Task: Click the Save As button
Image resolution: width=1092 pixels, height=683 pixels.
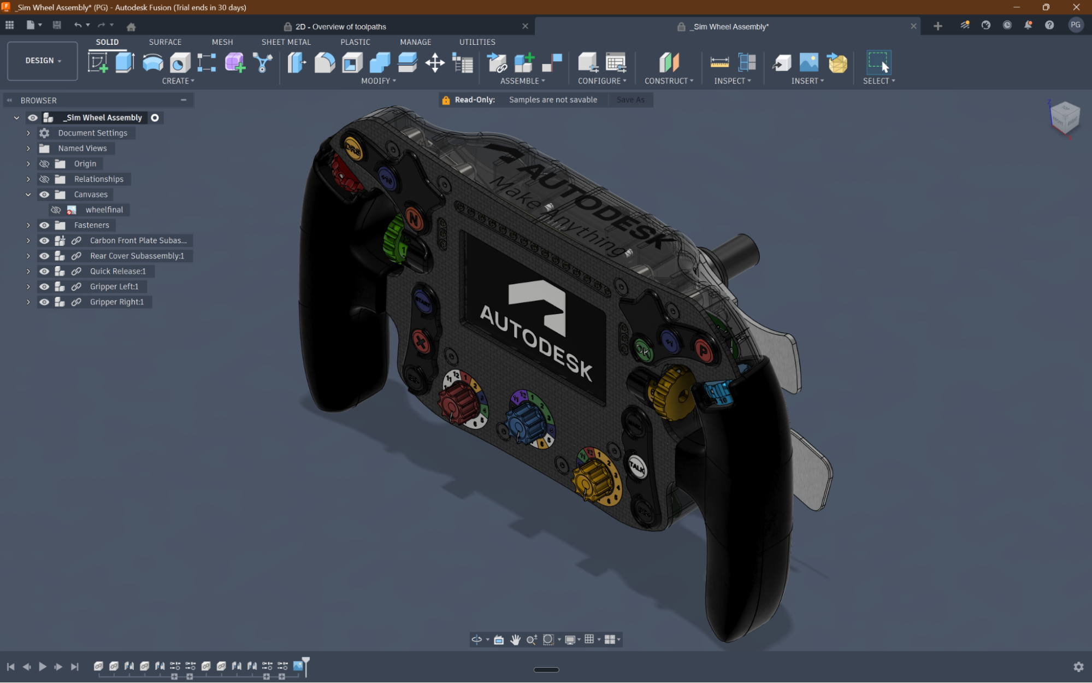Action: (630, 99)
